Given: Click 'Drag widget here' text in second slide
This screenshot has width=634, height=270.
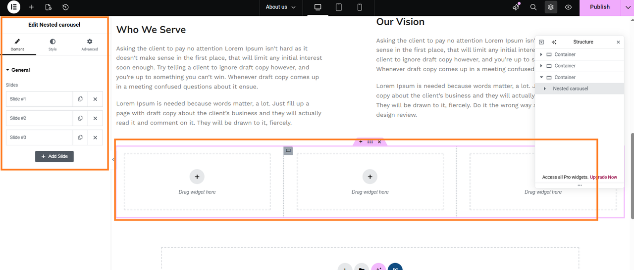Looking at the screenshot, I should tap(370, 192).
